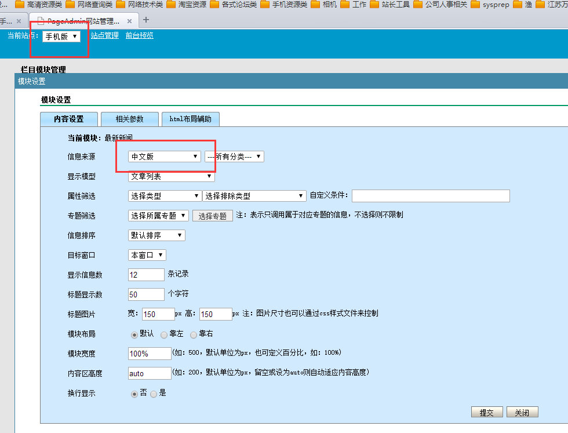Open the 当前站点 手机版 dropdown
Screen dimensions: 568x433
[x=61, y=37]
